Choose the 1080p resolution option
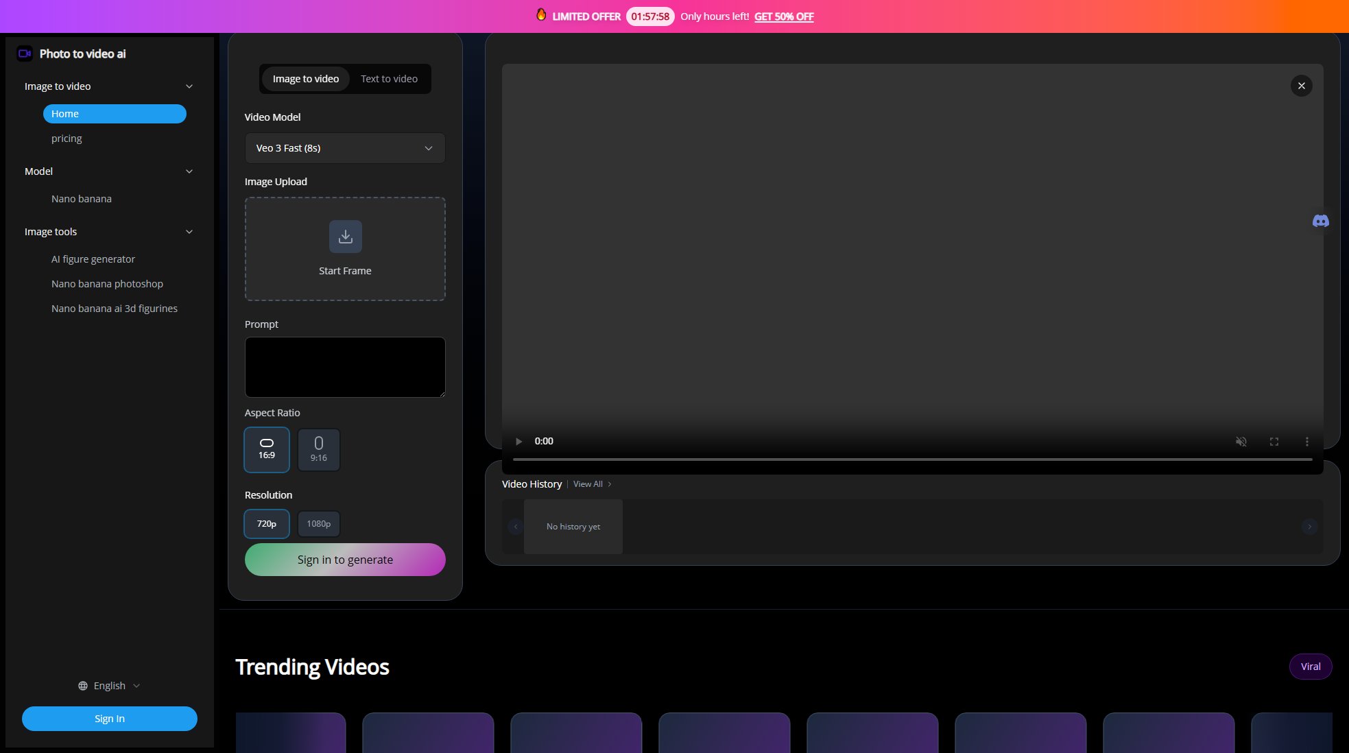This screenshot has width=1349, height=753. click(319, 524)
